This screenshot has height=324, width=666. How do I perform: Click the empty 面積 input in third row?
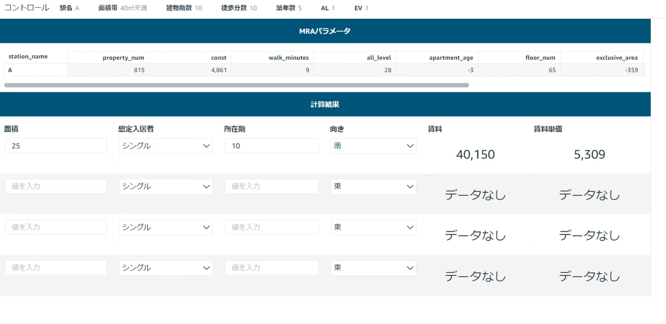click(x=56, y=227)
